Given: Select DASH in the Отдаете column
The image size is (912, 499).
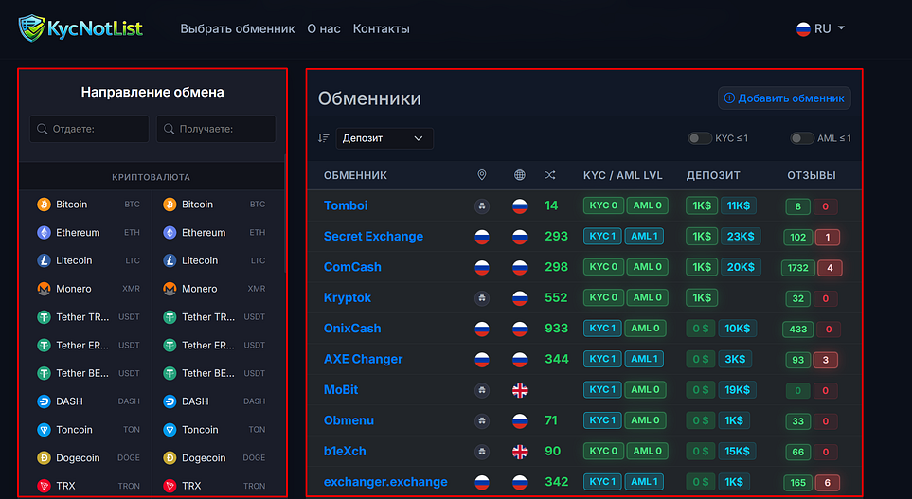Looking at the screenshot, I should coord(88,401).
